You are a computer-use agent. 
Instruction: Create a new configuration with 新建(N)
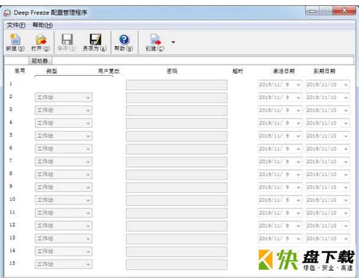click(x=15, y=43)
